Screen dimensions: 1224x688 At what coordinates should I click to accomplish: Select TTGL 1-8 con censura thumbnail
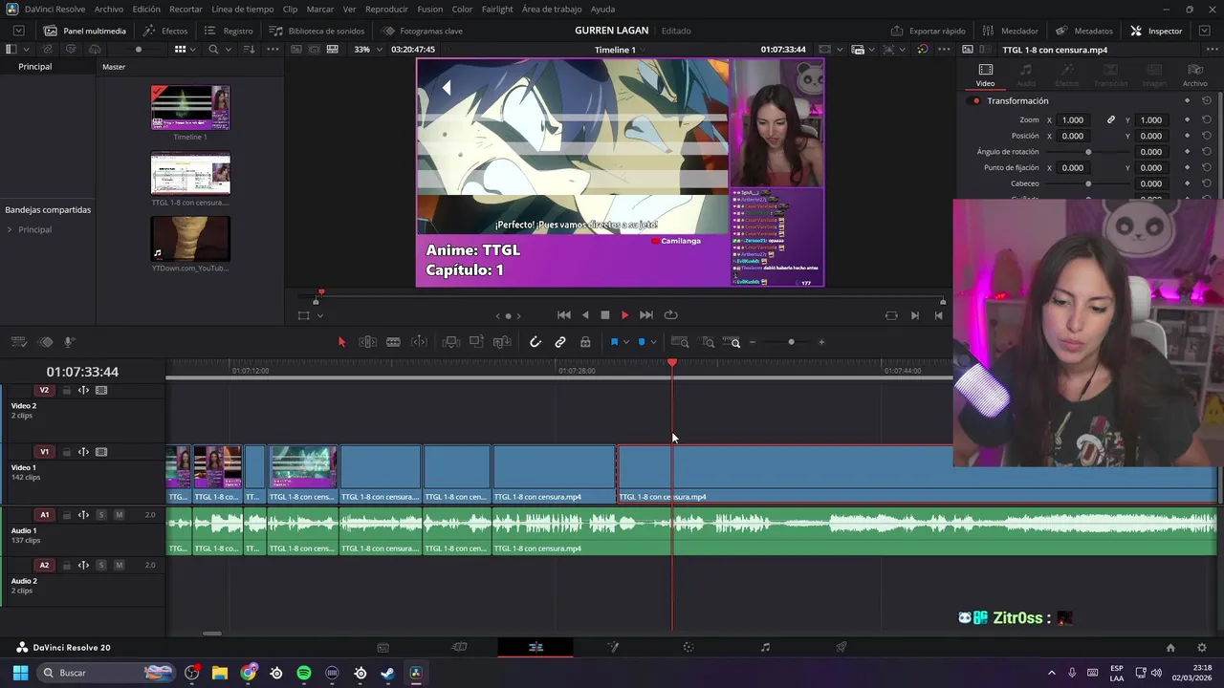[x=190, y=173]
